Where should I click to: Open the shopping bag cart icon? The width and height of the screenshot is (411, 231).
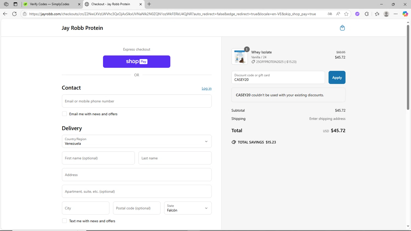click(x=342, y=28)
